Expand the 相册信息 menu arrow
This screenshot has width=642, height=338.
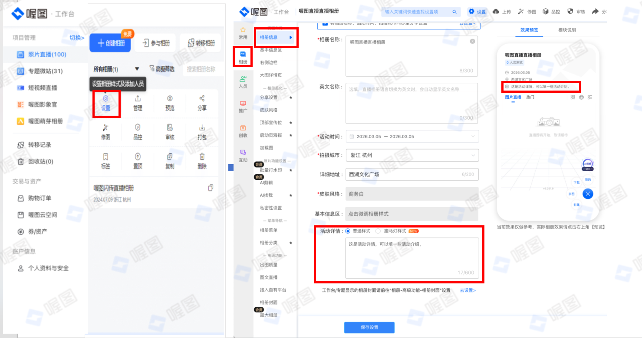pos(291,38)
